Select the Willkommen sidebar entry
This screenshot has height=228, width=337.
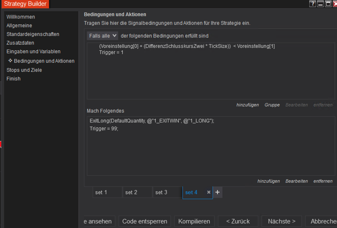click(x=21, y=17)
